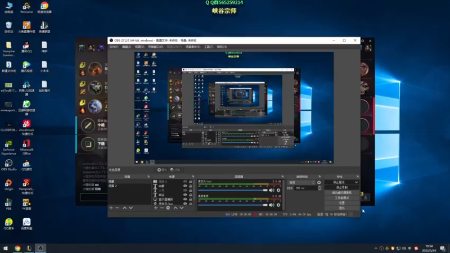
Task: Open 帮助(H) menu in OBS
Action: [x=222, y=47]
